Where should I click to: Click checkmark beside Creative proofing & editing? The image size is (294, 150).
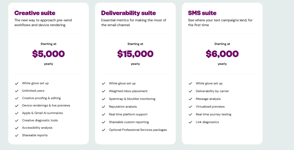pyautogui.click(x=17, y=98)
